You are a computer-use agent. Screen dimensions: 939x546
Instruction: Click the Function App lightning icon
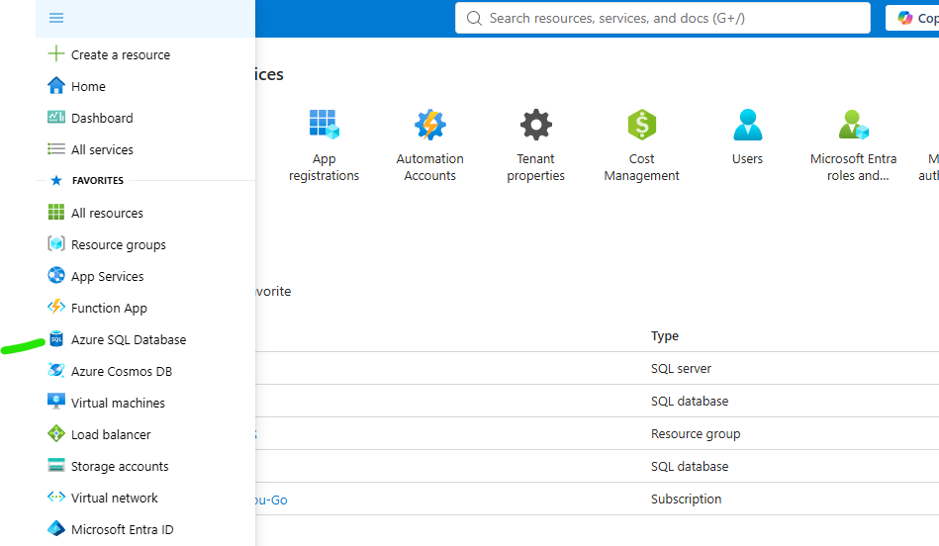(x=55, y=307)
